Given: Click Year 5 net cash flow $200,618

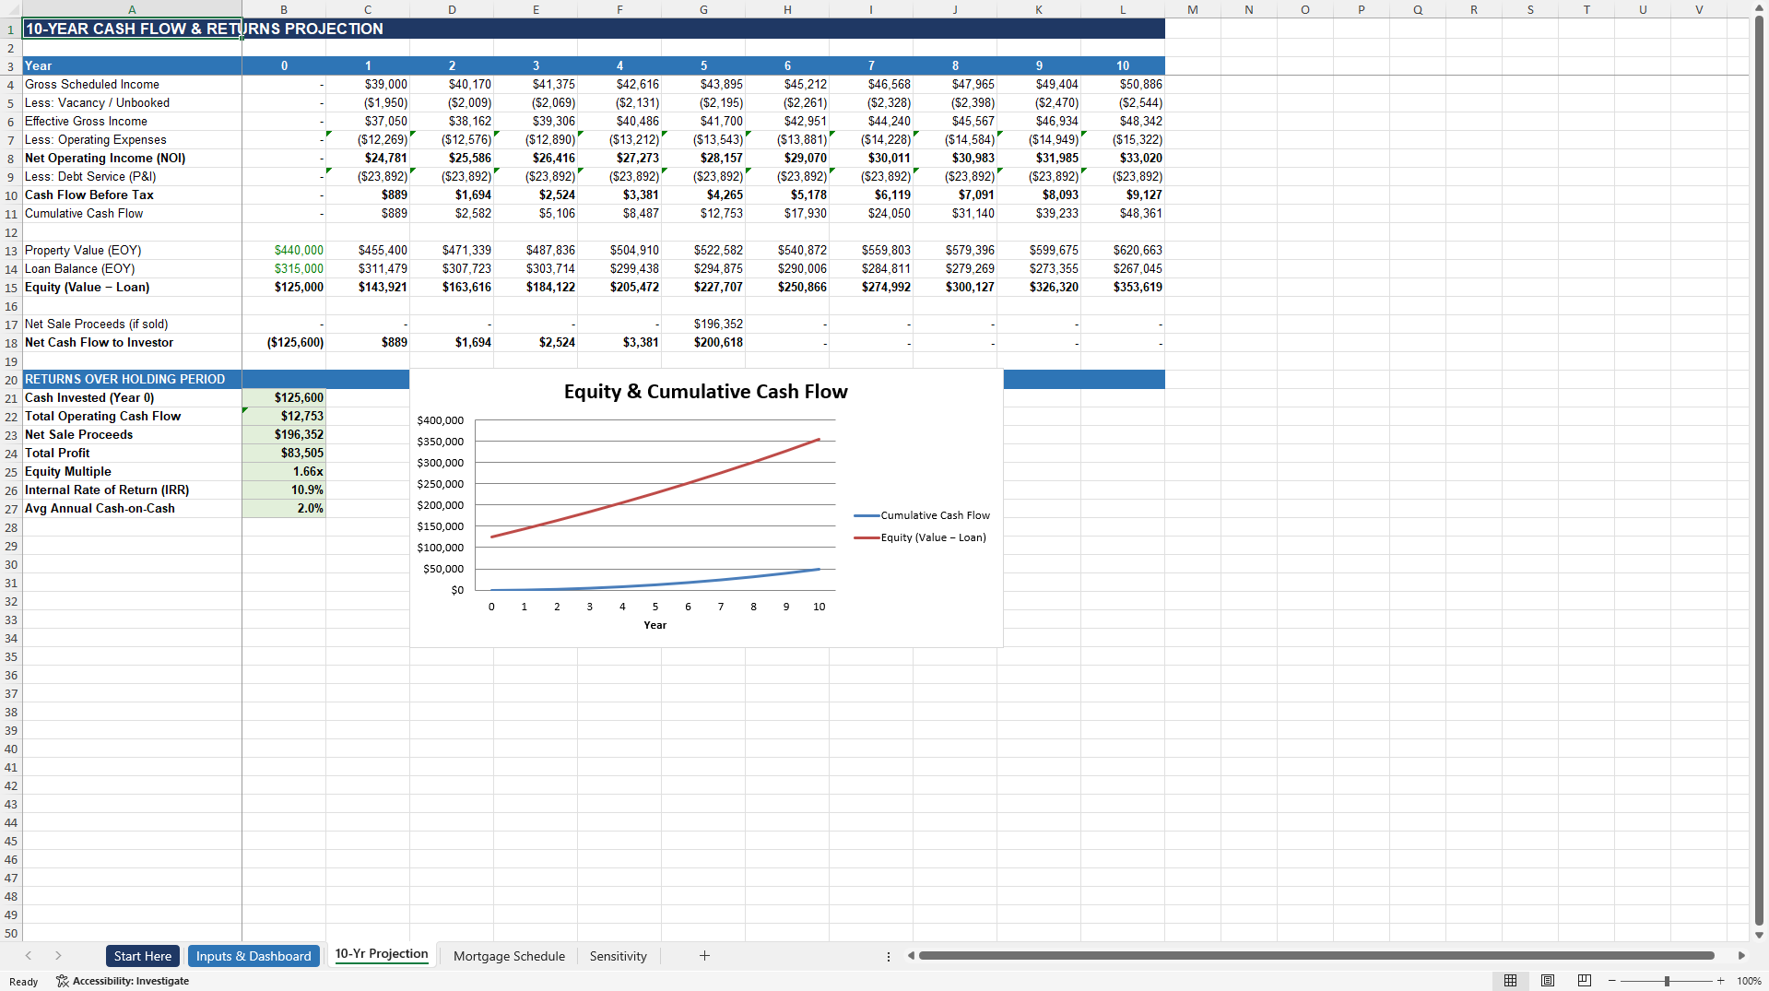Looking at the screenshot, I should click(x=703, y=342).
